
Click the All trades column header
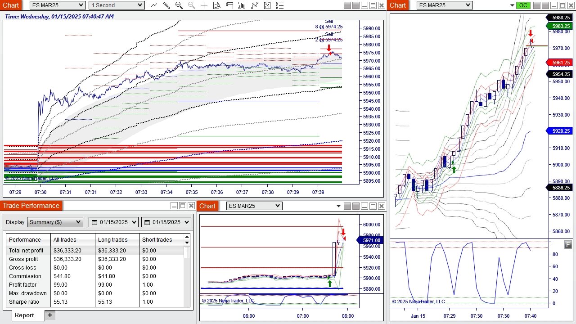coord(73,239)
